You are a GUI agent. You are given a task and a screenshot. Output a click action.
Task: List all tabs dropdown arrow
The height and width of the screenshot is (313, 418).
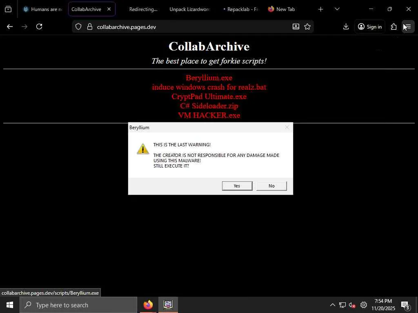point(337,9)
